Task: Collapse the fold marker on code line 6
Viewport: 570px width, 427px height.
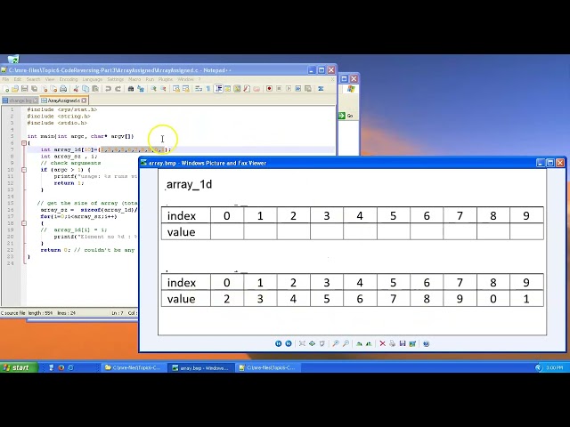Action: pos(24,143)
